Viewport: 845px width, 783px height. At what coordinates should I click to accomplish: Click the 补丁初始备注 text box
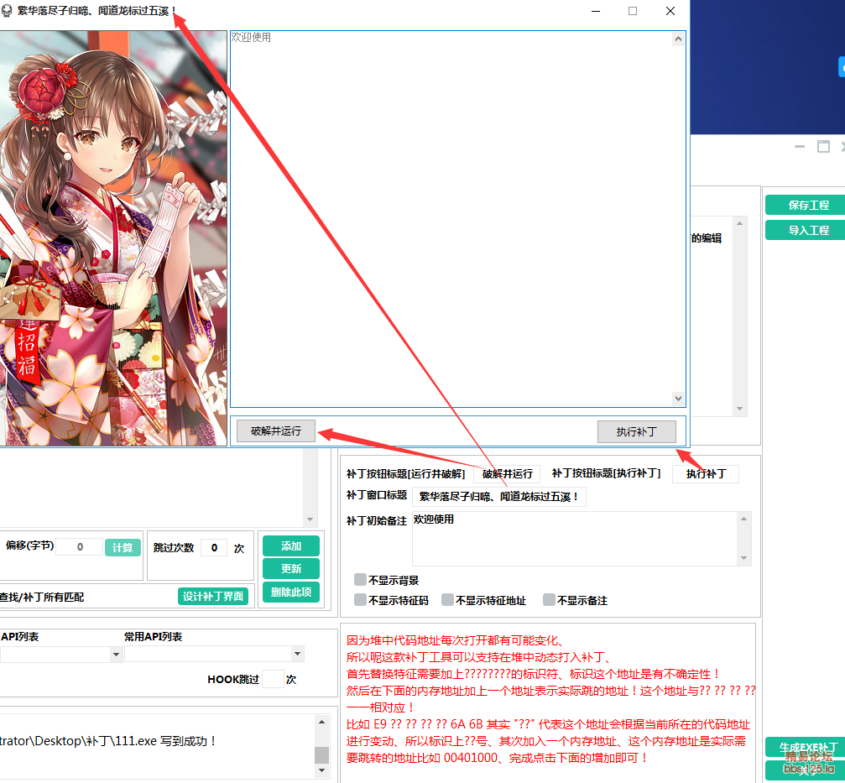coord(575,538)
